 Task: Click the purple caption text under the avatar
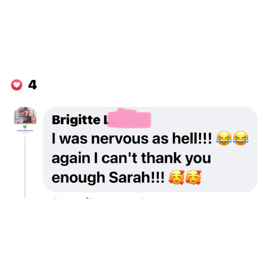tap(25, 131)
